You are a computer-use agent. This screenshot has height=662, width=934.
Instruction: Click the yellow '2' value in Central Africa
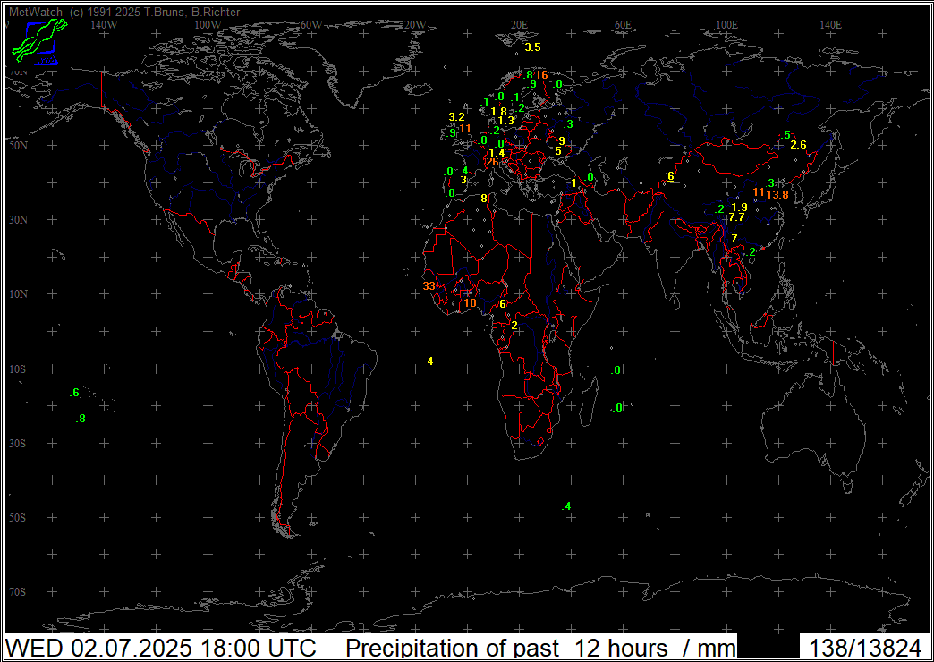(x=514, y=326)
